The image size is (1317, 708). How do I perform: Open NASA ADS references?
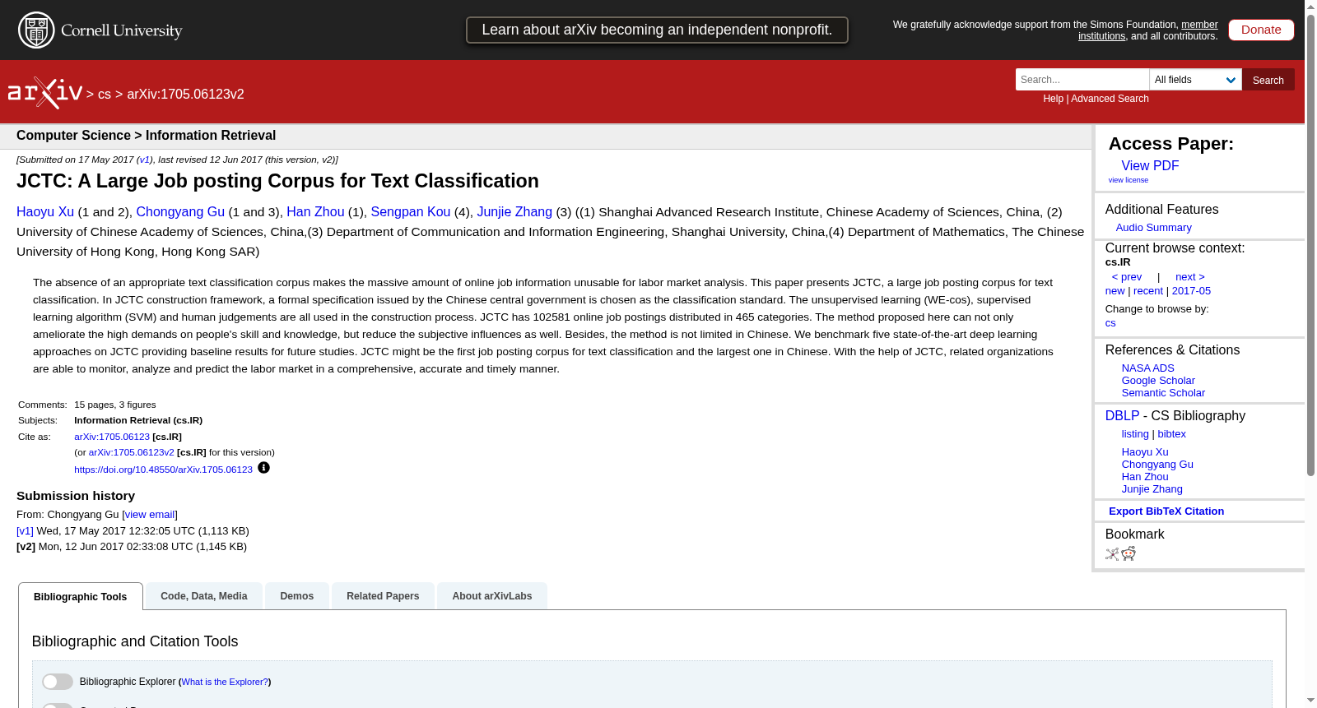click(1147, 368)
